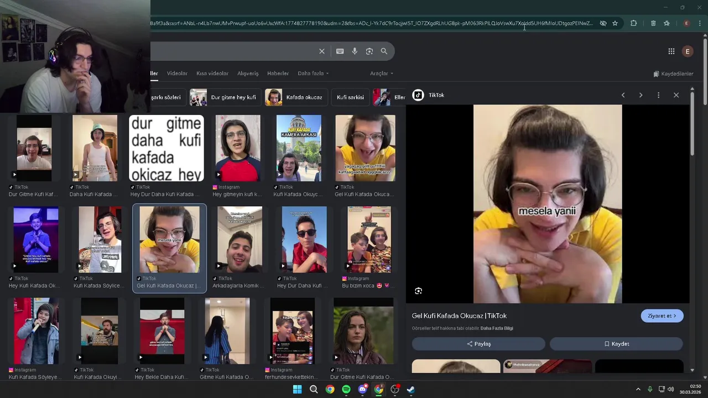Open Spotify from the taskbar
The image size is (708, 398).
(x=346, y=389)
